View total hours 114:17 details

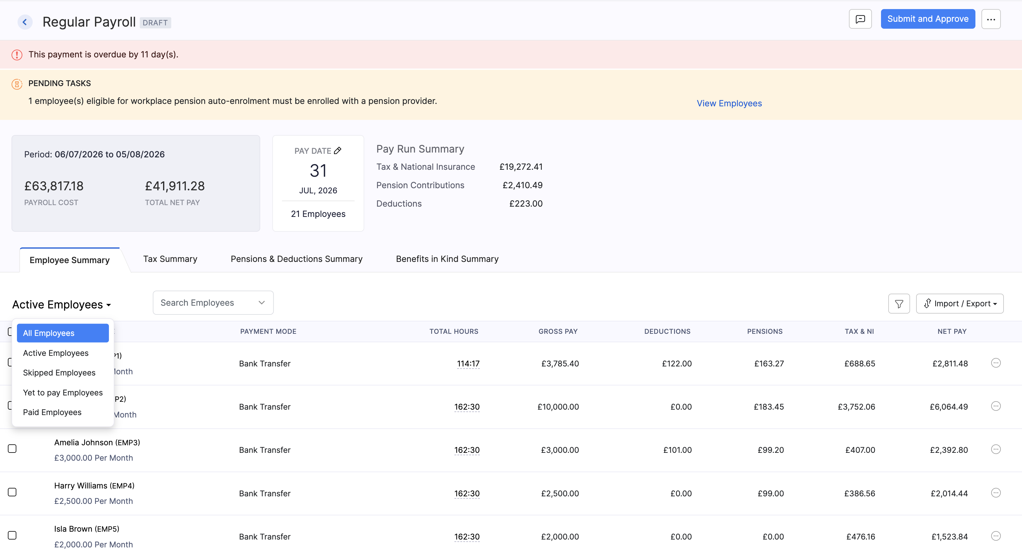pos(468,364)
